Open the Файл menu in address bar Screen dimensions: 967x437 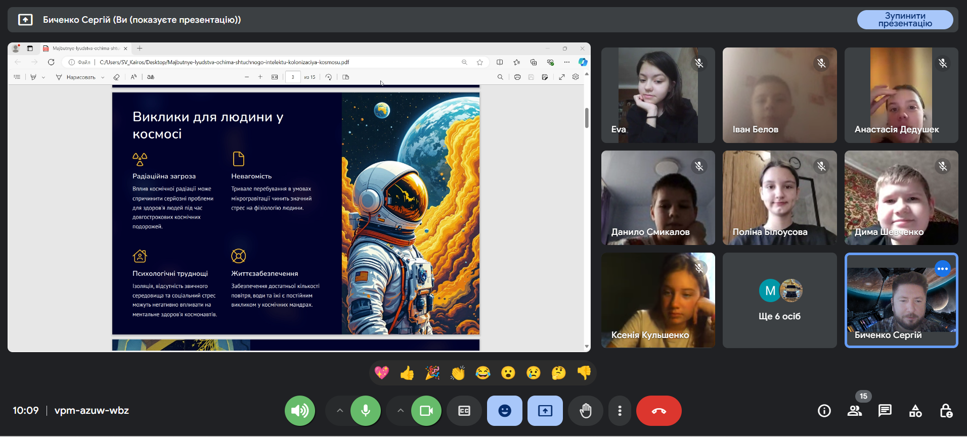pyautogui.click(x=80, y=62)
